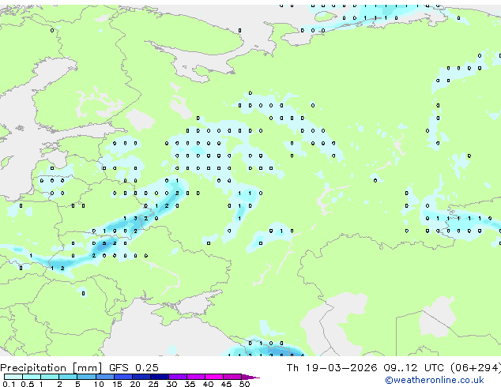
Task: Select the 40–45 mm magenta legend swatch
Action: coord(214,377)
